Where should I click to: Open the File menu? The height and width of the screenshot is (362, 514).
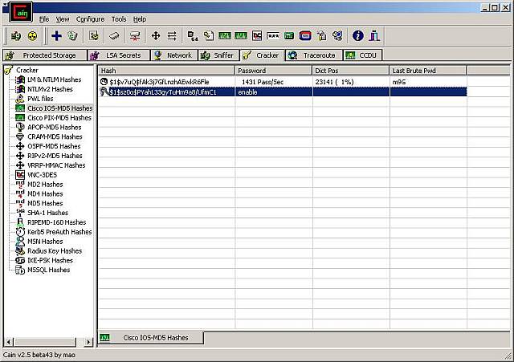44,19
